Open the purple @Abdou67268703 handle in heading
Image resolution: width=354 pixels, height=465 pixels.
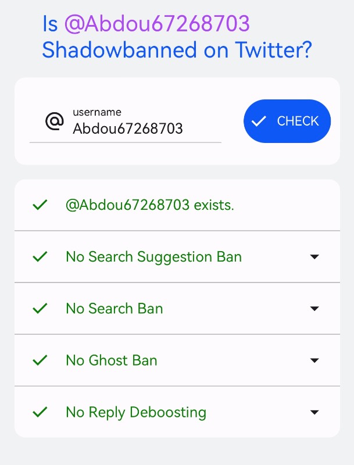pyautogui.click(x=157, y=24)
